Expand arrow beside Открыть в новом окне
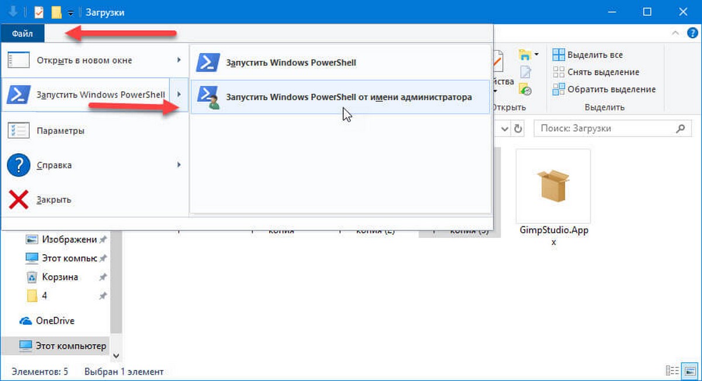 (x=178, y=60)
